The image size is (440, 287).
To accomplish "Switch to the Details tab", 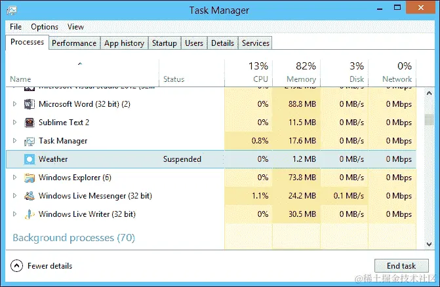I will click(x=222, y=43).
